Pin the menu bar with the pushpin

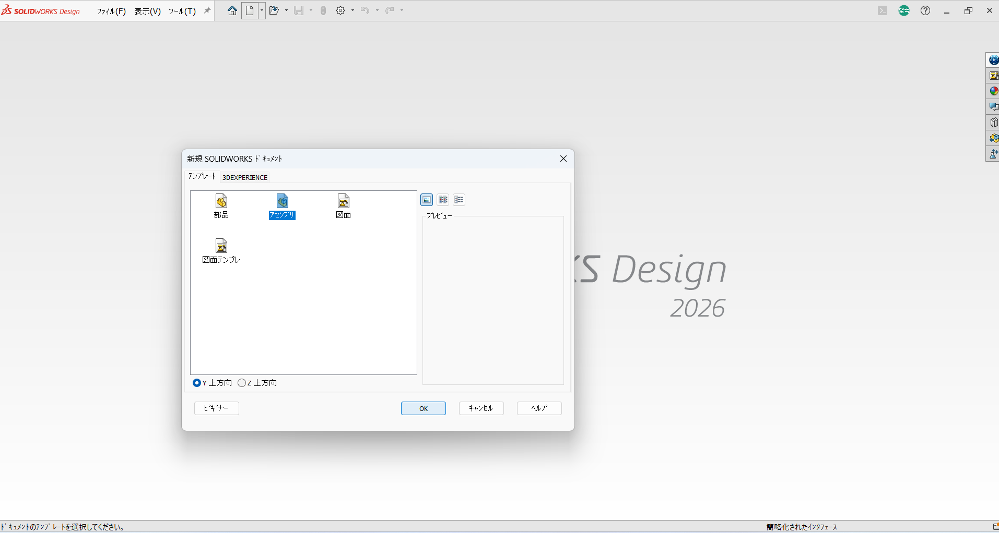(x=207, y=10)
